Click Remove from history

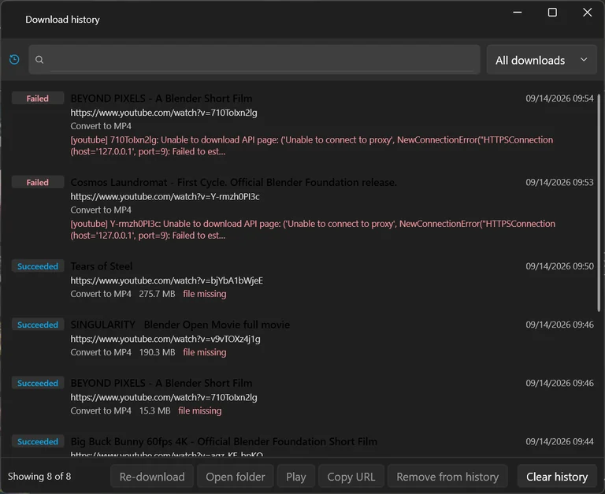coord(447,477)
